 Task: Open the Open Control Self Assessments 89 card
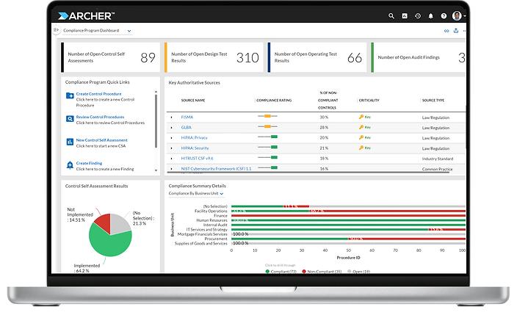click(110, 57)
